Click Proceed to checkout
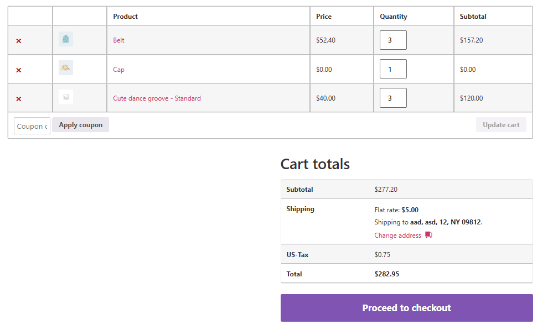This screenshot has width=558, height=330. coord(406,308)
